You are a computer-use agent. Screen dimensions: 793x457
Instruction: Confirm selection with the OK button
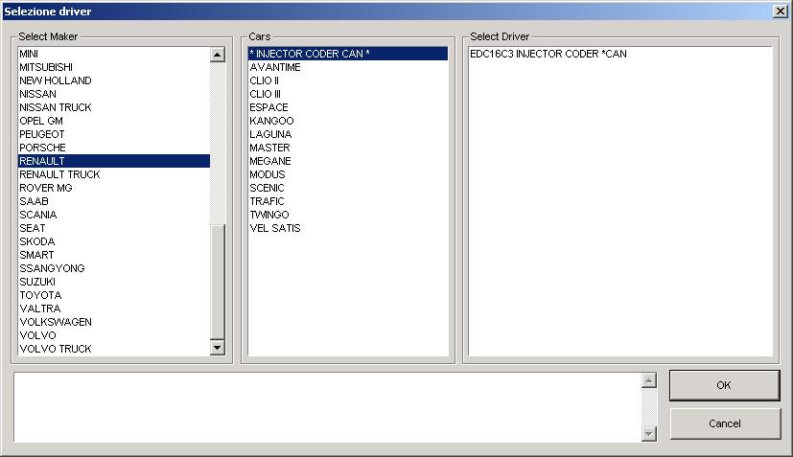(724, 385)
